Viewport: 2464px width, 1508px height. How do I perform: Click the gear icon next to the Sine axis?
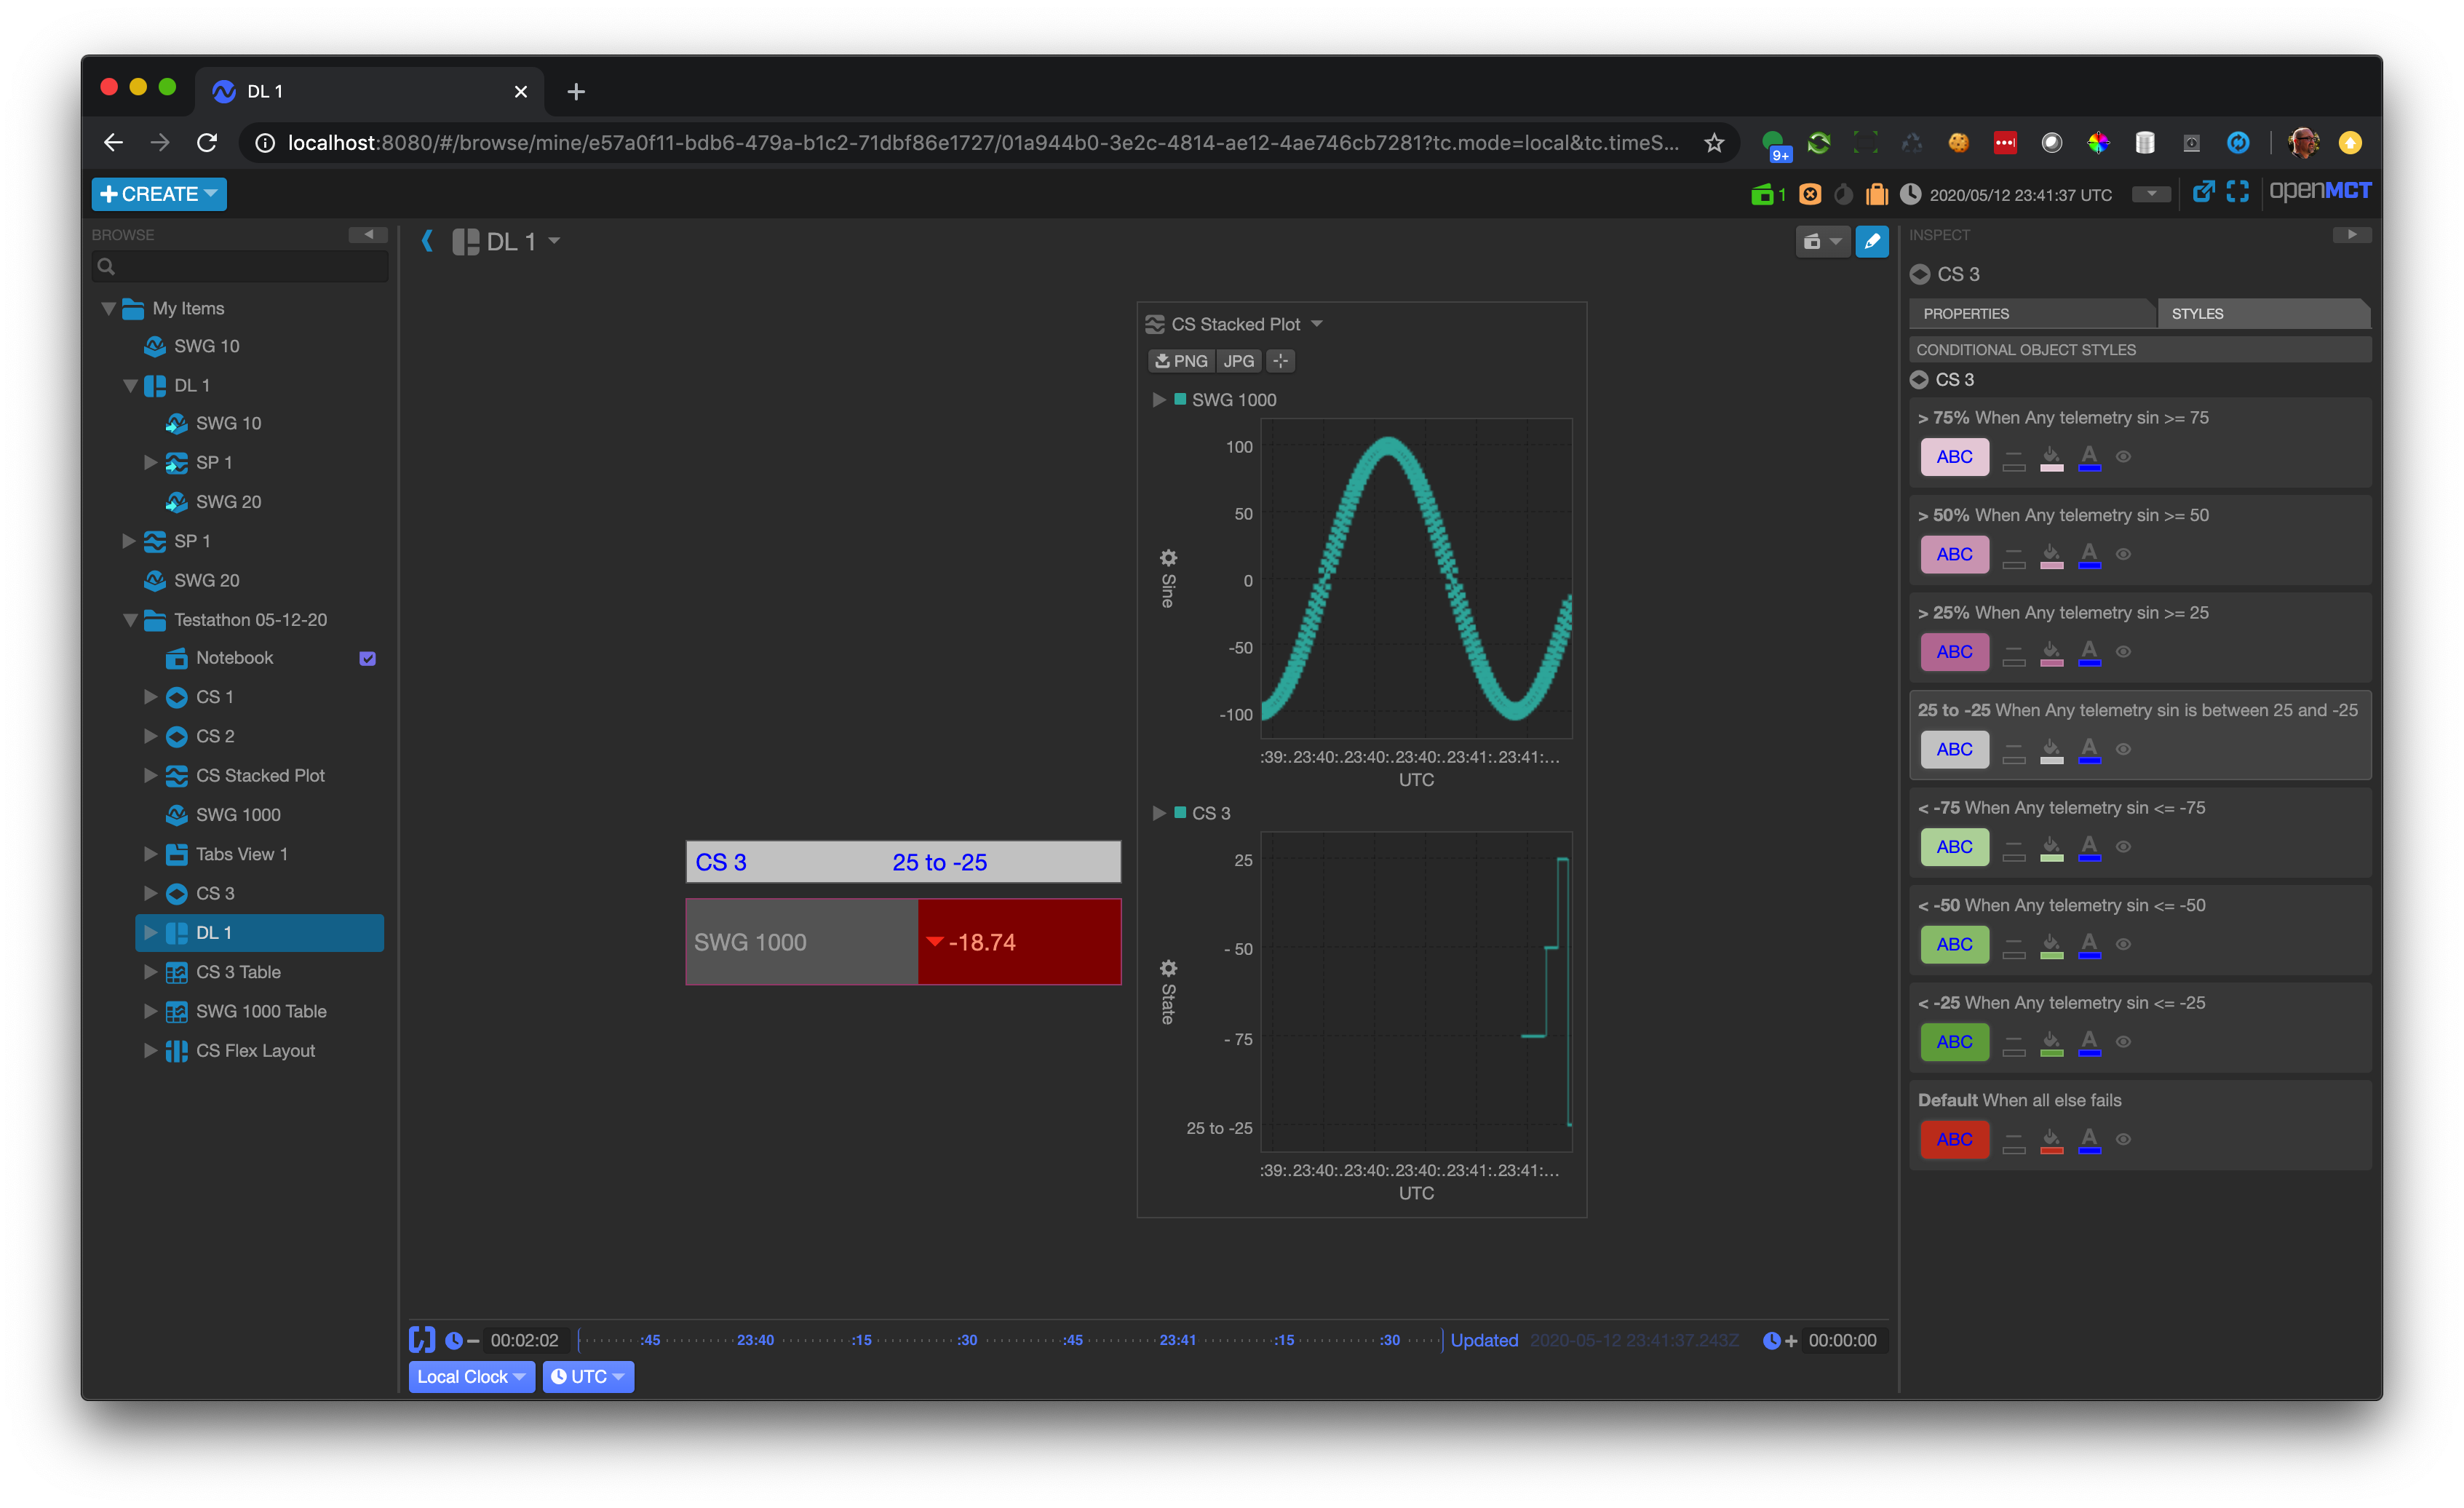point(1168,558)
